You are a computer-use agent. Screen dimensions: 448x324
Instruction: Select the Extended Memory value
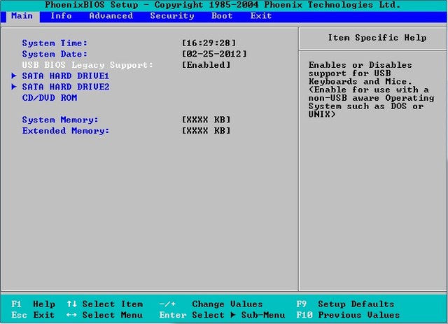206,131
